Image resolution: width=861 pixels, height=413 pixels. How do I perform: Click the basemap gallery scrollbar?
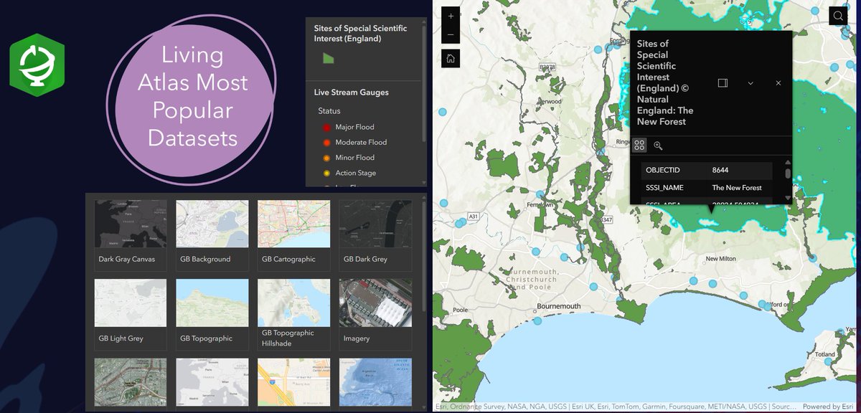click(x=424, y=256)
